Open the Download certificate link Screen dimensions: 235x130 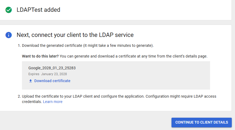click(x=52, y=81)
